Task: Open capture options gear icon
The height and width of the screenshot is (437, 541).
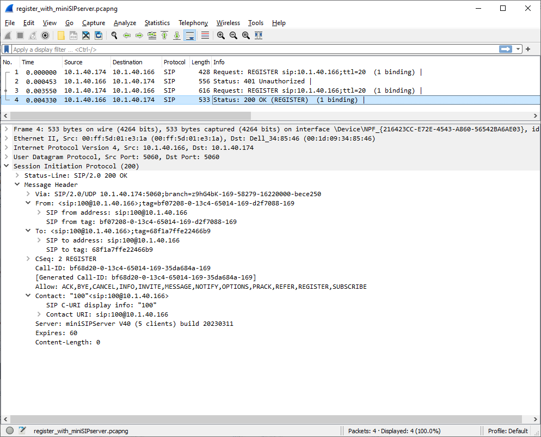Action: 45,35
